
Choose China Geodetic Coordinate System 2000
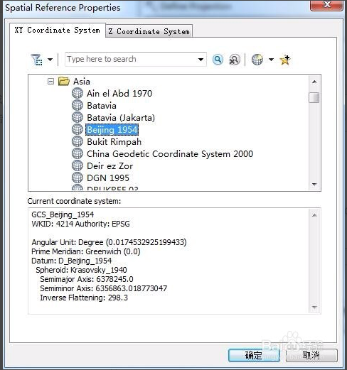[x=170, y=154]
